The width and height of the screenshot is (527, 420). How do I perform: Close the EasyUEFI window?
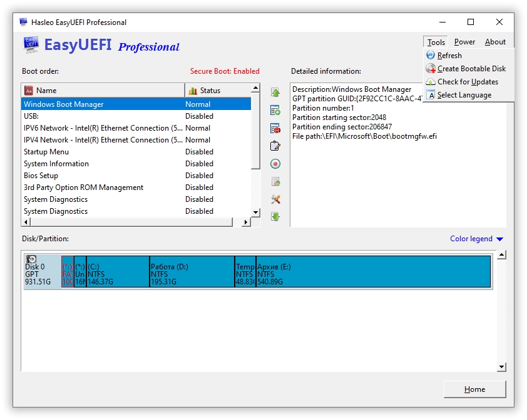(499, 22)
